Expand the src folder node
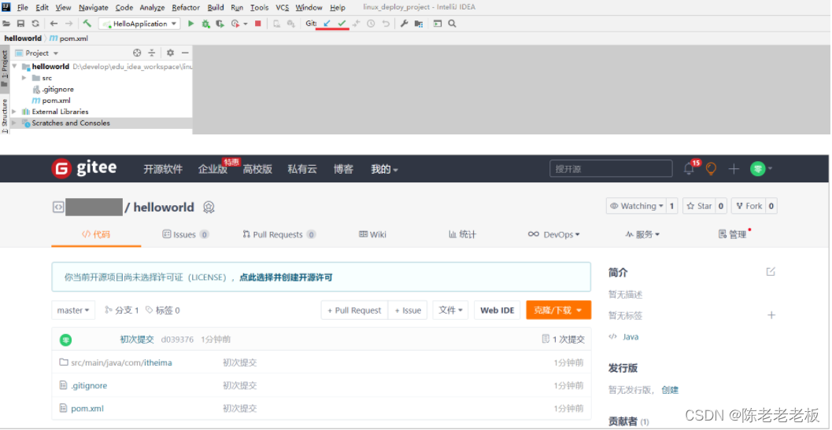Viewport: 832px width, 430px height. pos(24,78)
